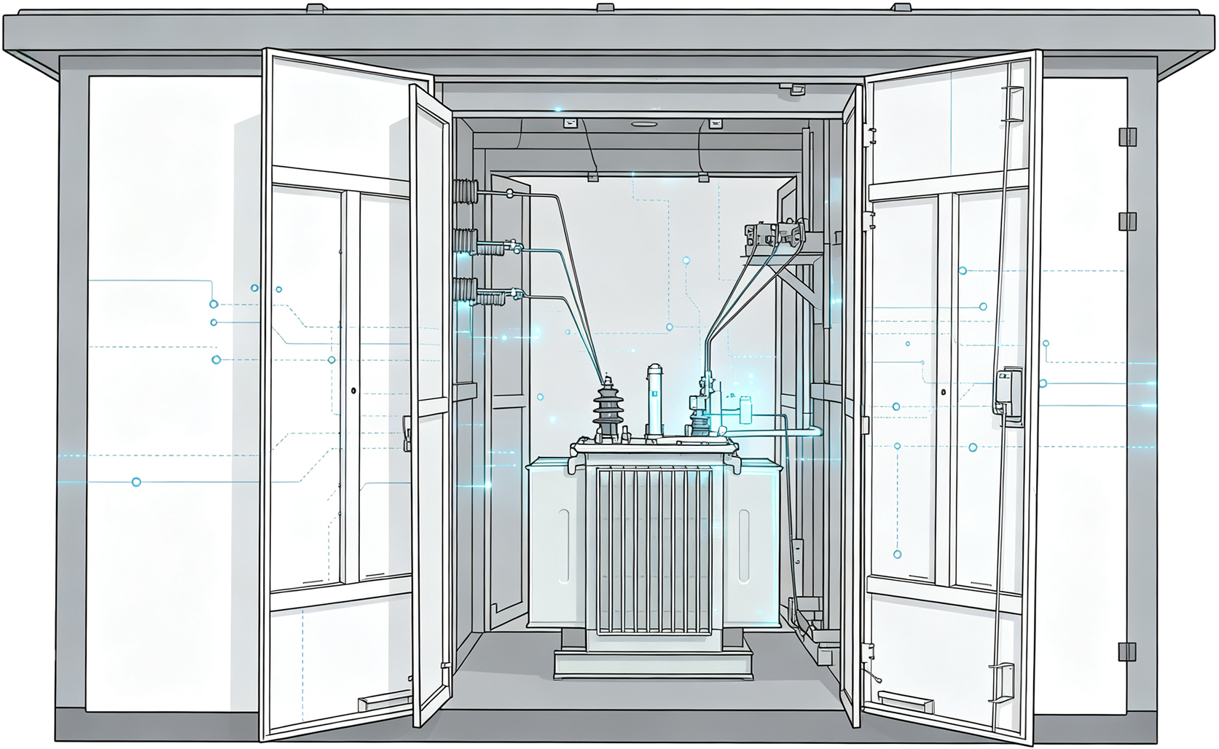Click the bottom vent slot on the right door
This screenshot has height=749, width=1219.
(x=906, y=702)
